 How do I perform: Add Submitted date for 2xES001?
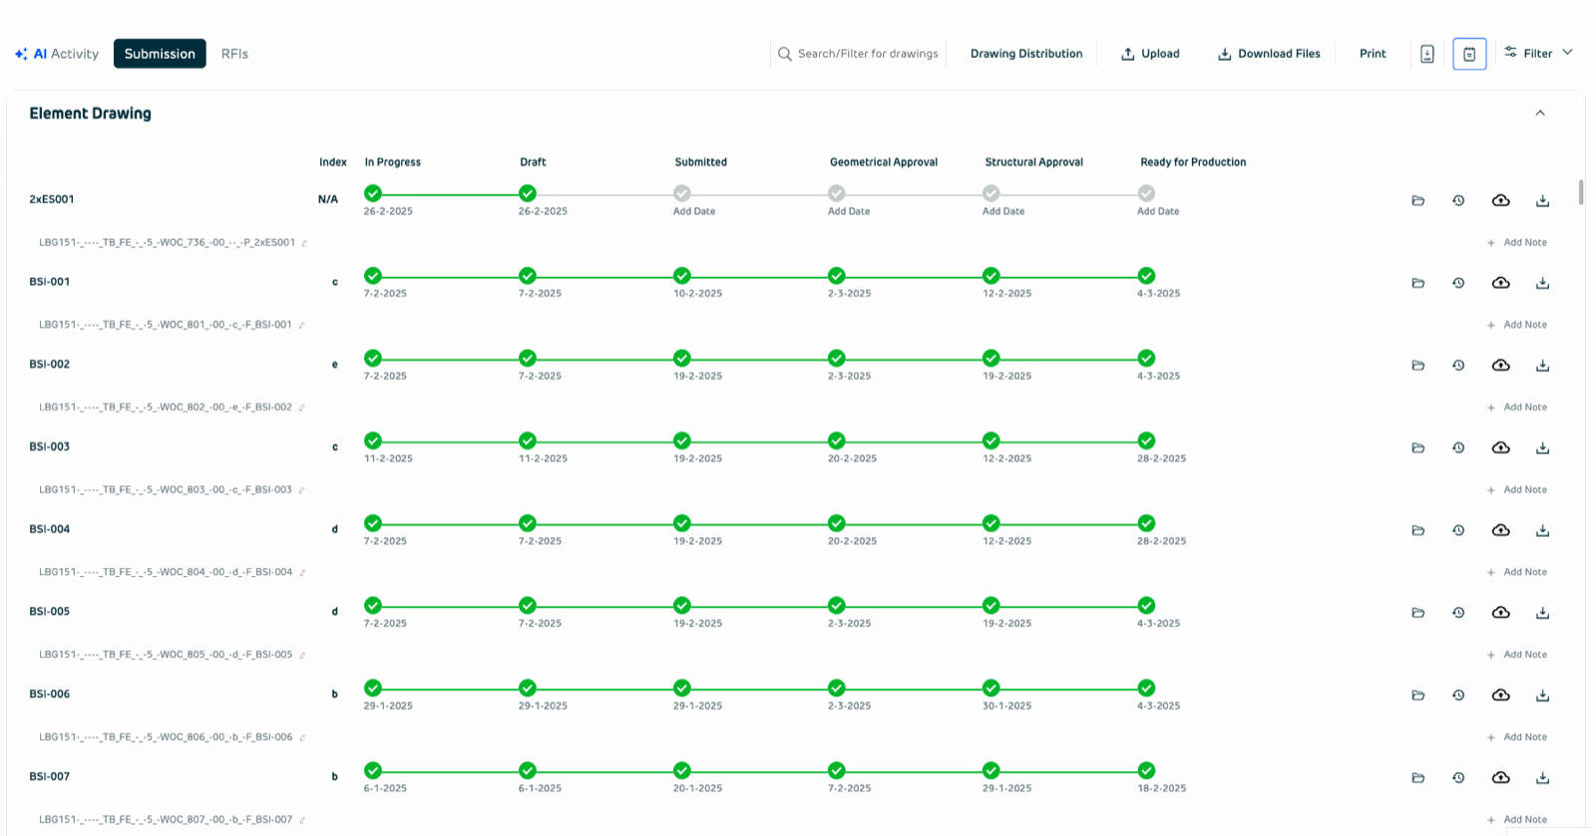[694, 211]
